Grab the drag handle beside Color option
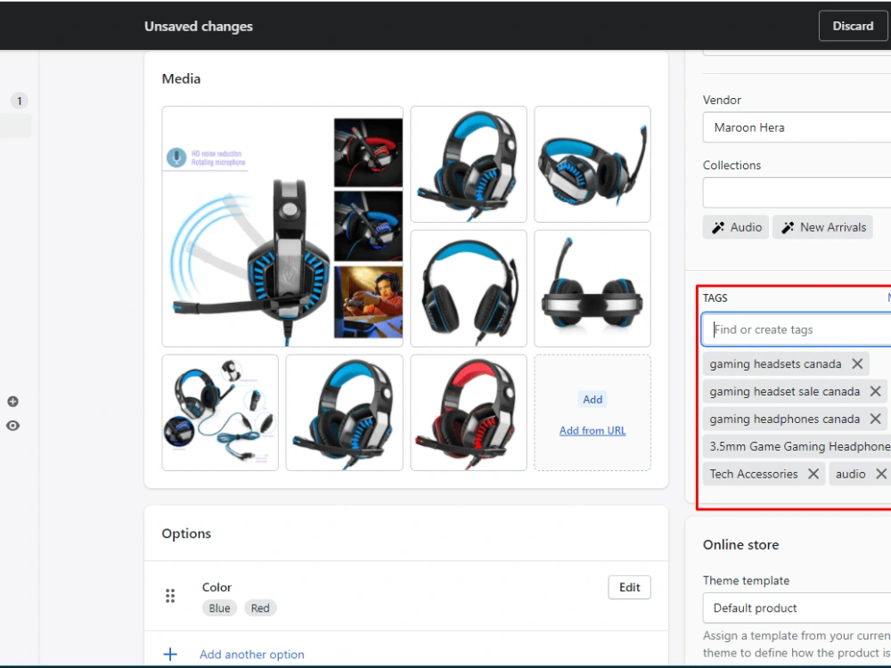 (170, 596)
